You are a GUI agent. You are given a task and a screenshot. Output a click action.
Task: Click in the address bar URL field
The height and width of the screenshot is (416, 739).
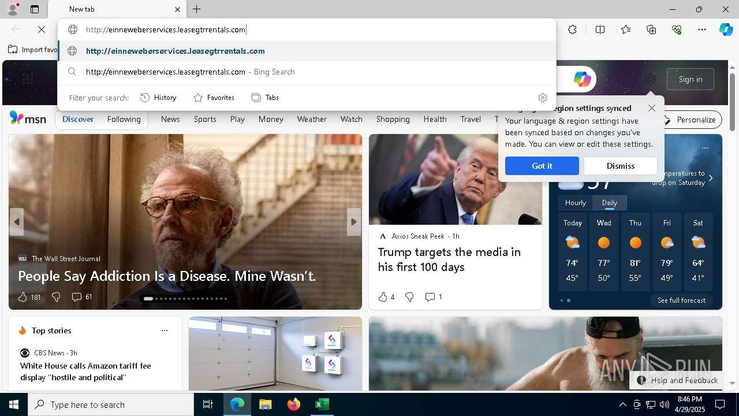(x=307, y=29)
